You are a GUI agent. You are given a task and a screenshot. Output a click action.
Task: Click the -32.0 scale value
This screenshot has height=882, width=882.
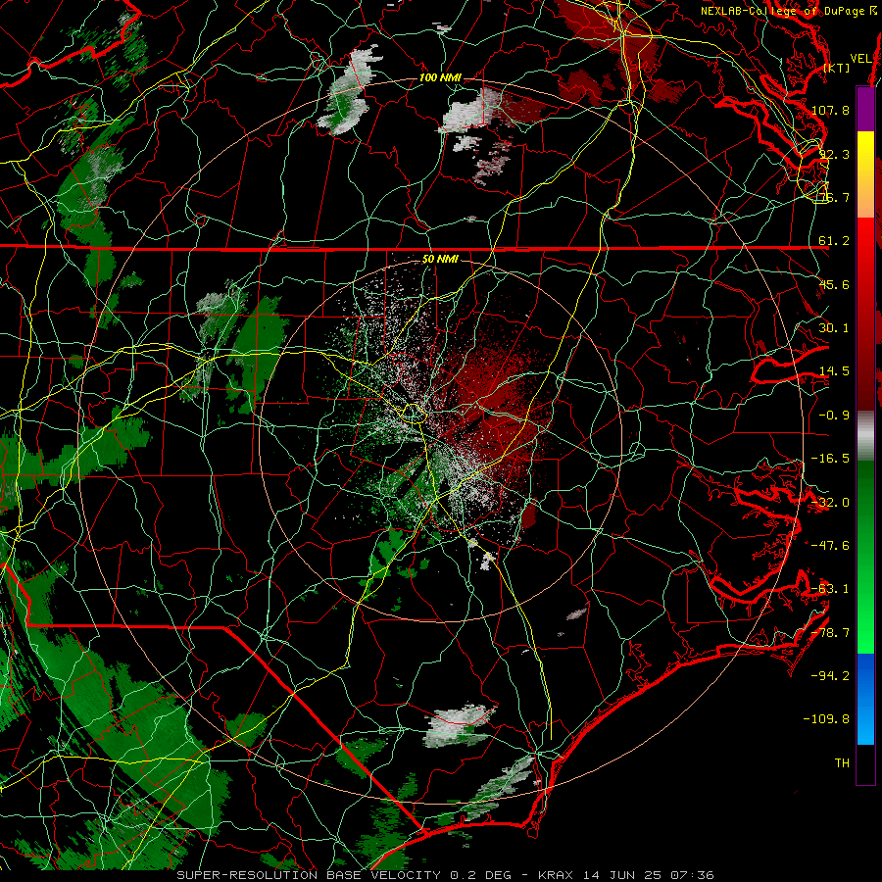(830, 503)
